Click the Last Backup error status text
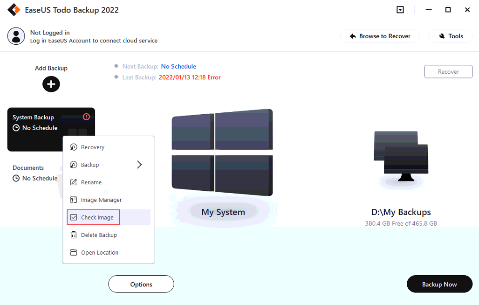The height and width of the screenshot is (305, 479). 189,77
